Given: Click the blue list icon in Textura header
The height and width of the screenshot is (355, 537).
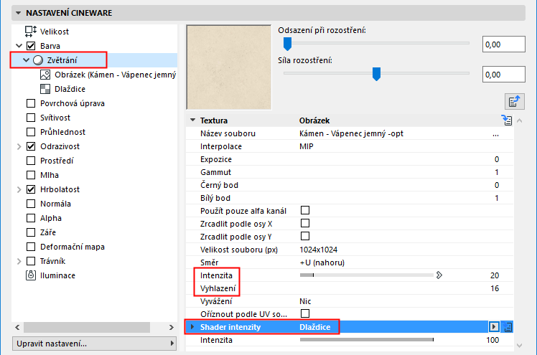Looking at the screenshot, I should coord(507,120).
